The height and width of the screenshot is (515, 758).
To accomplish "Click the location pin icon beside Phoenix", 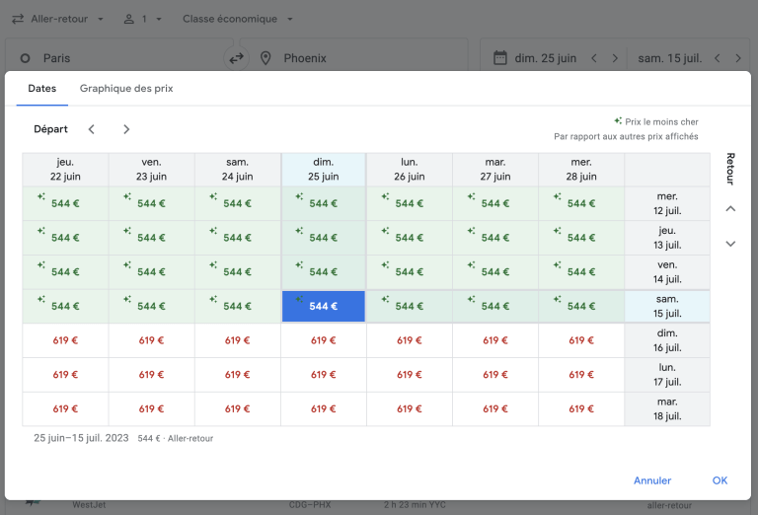I will click(265, 58).
